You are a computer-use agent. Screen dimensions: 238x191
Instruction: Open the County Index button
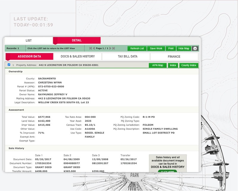tap(189, 65)
